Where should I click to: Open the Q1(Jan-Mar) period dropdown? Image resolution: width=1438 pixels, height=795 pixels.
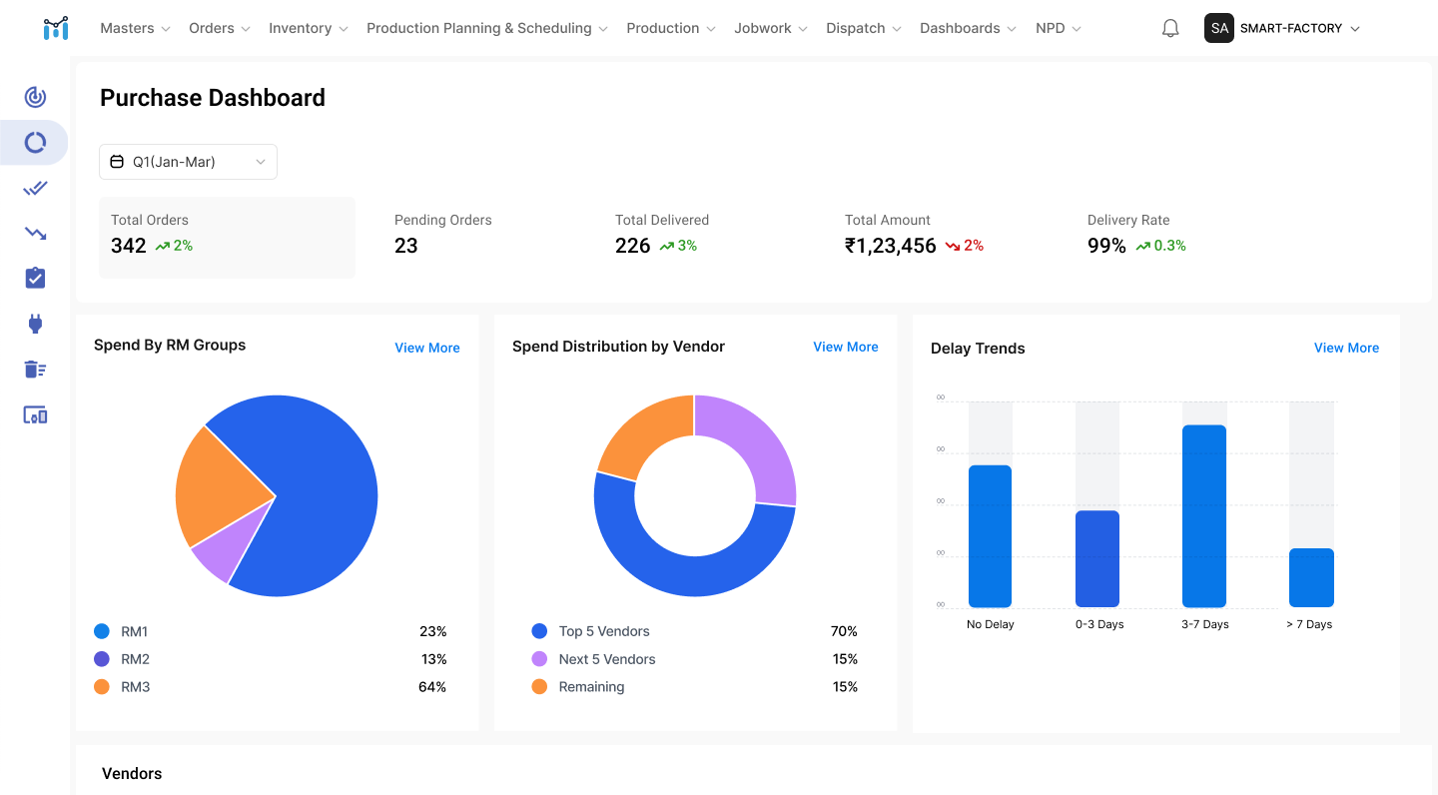pyautogui.click(x=188, y=162)
